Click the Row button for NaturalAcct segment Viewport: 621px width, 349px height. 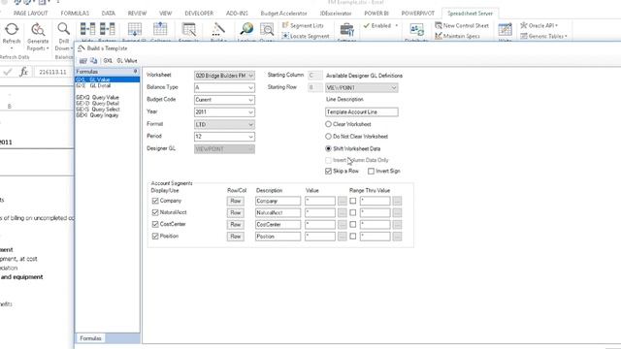[235, 212]
